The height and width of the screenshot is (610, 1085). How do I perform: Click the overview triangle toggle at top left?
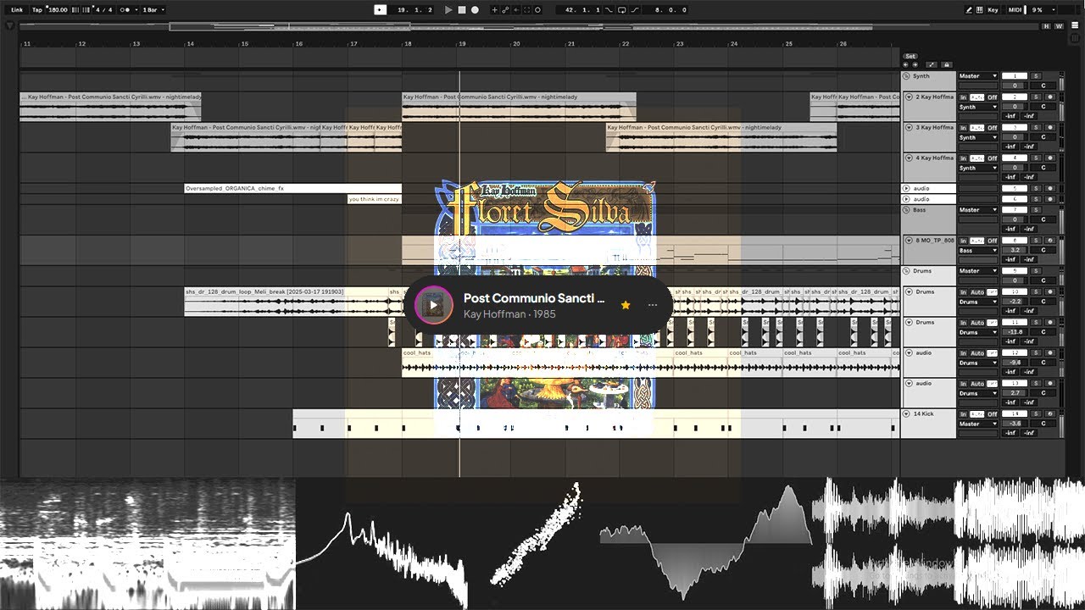(9, 26)
